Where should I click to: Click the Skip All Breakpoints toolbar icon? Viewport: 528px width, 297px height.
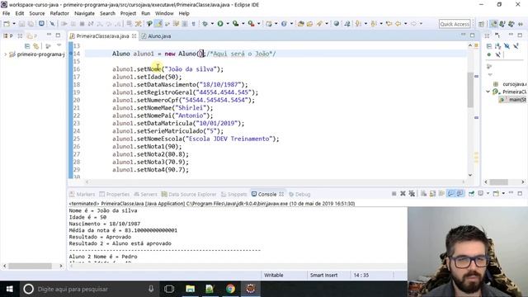point(52,24)
